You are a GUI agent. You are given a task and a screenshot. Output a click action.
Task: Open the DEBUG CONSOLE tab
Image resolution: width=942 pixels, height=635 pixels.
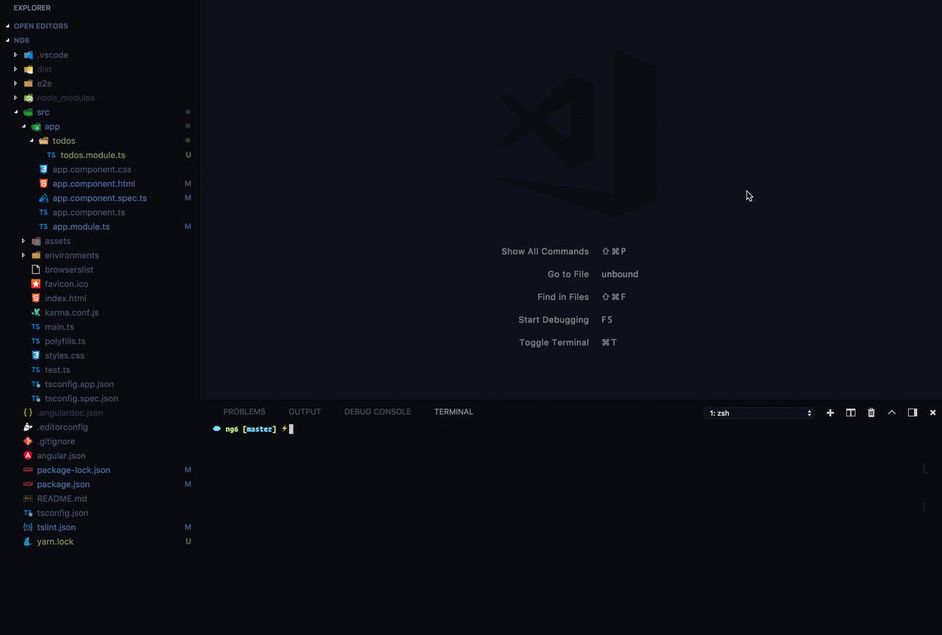[x=378, y=412]
